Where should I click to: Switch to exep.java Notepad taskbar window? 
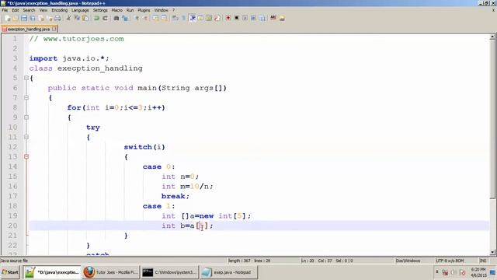228,272
